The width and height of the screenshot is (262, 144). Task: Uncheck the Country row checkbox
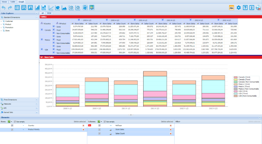tap(12, 126)
